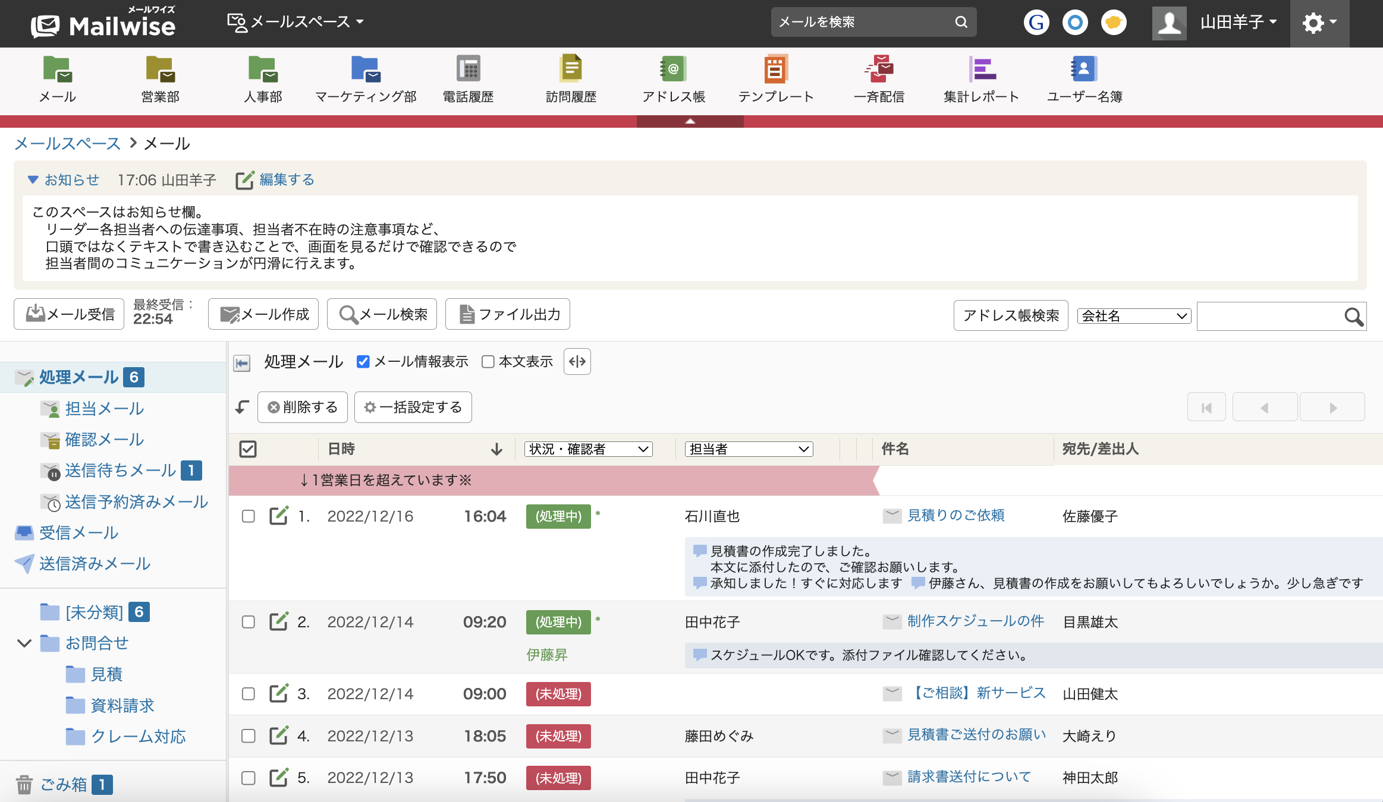Viewport: 1383px width, 802px height.
Task: Open the 見積りのご依頼 mail link
Action: click(x=955, y=515)
